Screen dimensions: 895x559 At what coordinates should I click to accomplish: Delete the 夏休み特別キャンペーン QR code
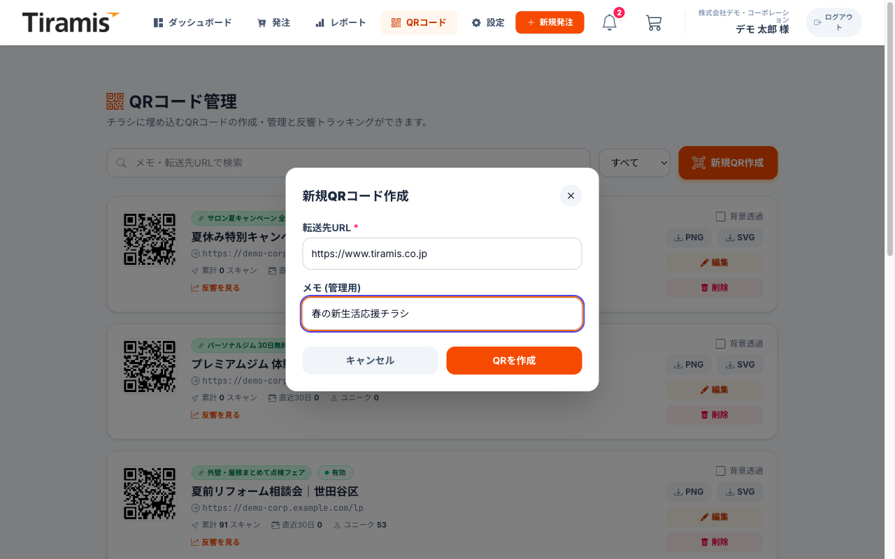click(x=715, y=288)
